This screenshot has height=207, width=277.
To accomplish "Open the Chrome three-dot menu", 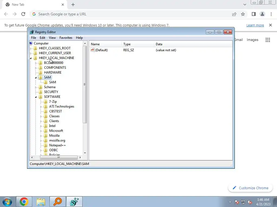I will coord(271,14).
